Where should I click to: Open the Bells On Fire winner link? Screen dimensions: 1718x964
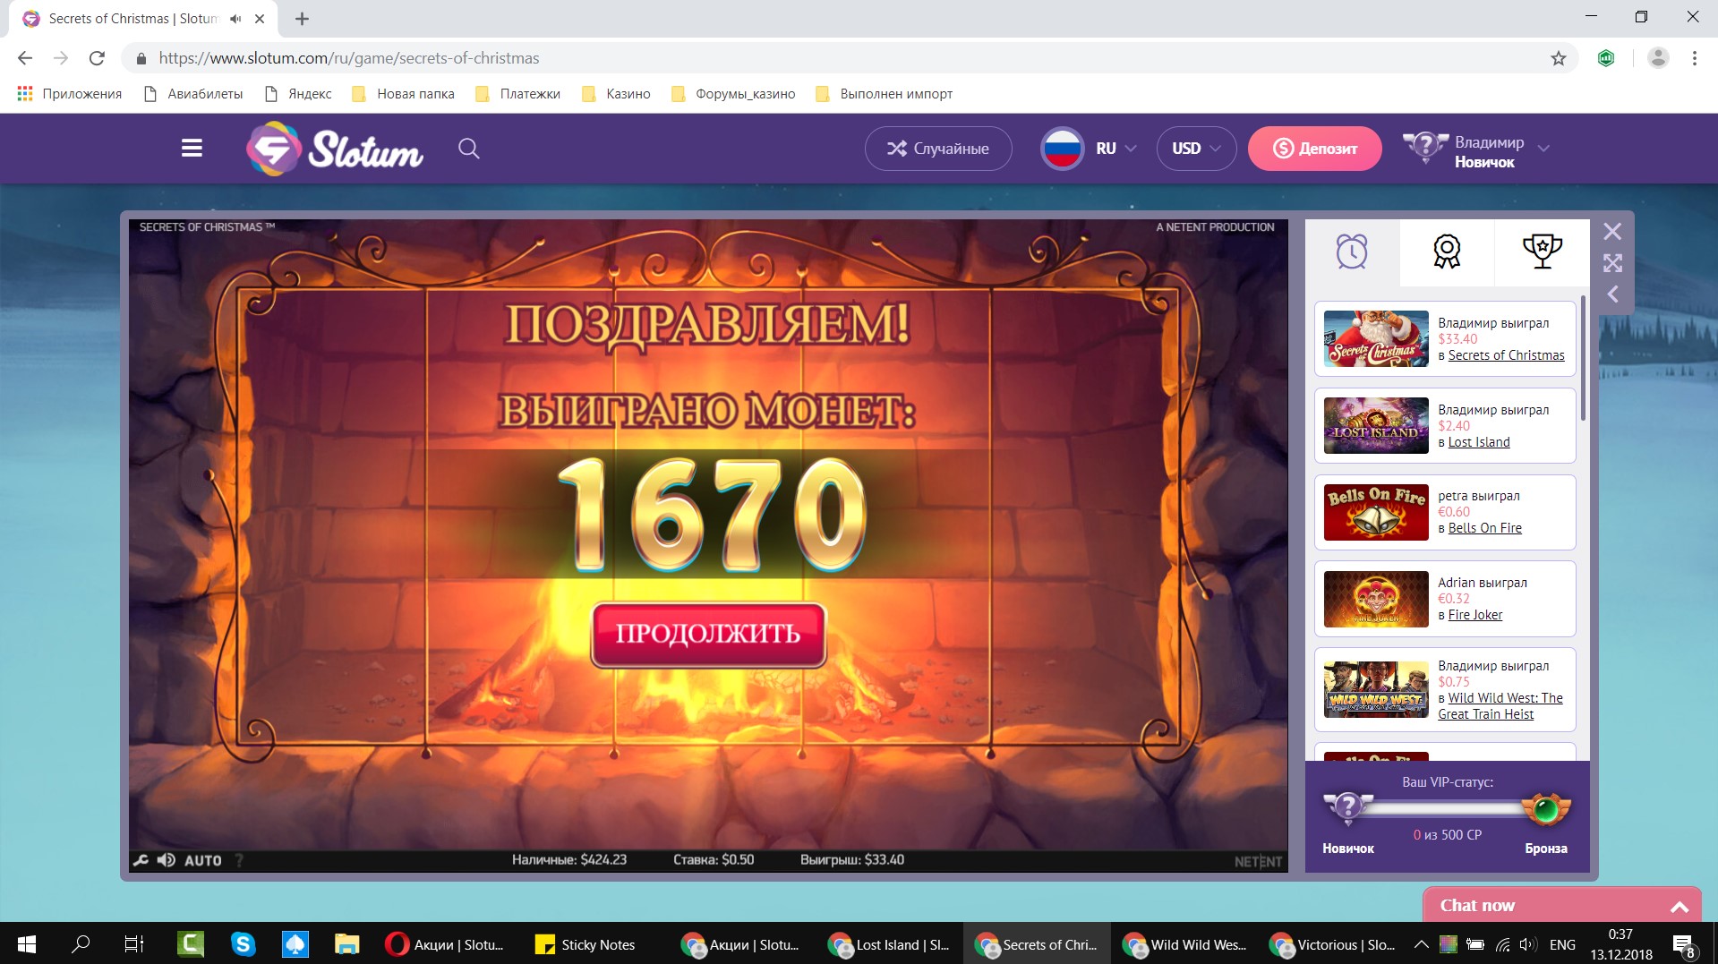(x=1484, y=528)
